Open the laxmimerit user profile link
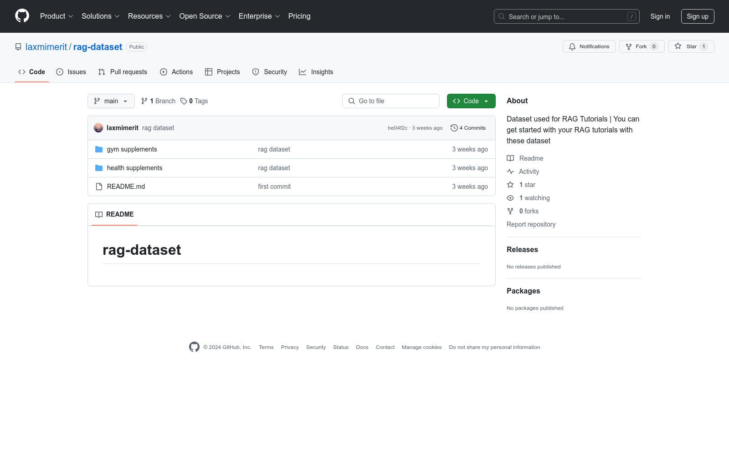 click(46, 47)
